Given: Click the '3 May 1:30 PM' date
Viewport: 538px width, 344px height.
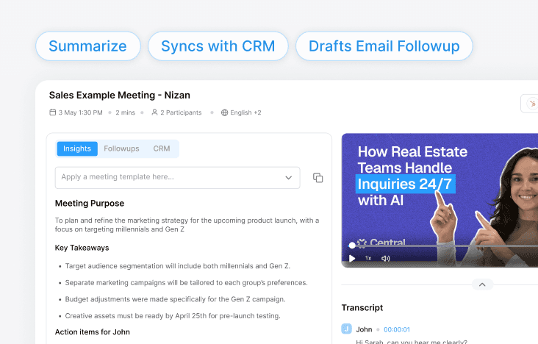Looking at the screenshot, I should coord(81,112).
